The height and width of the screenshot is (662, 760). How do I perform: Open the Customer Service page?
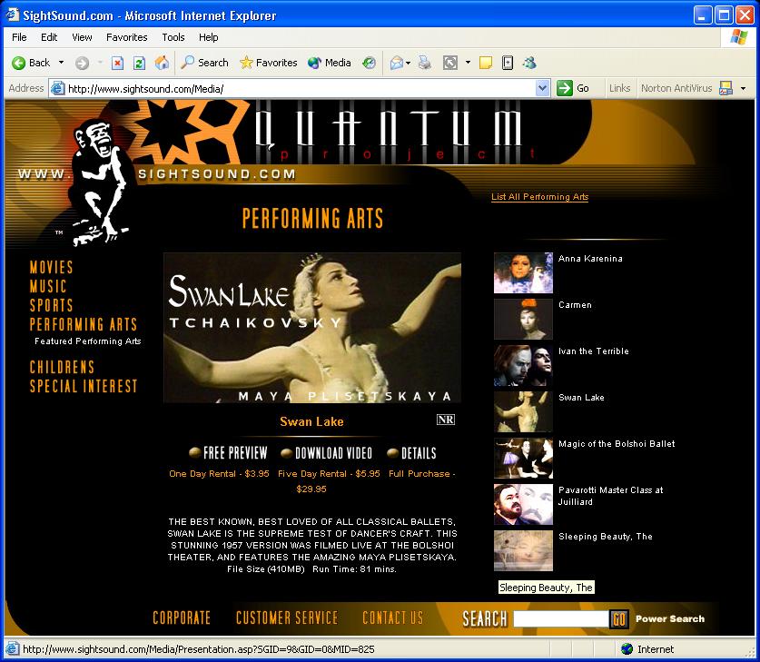[x=287, y=618]
